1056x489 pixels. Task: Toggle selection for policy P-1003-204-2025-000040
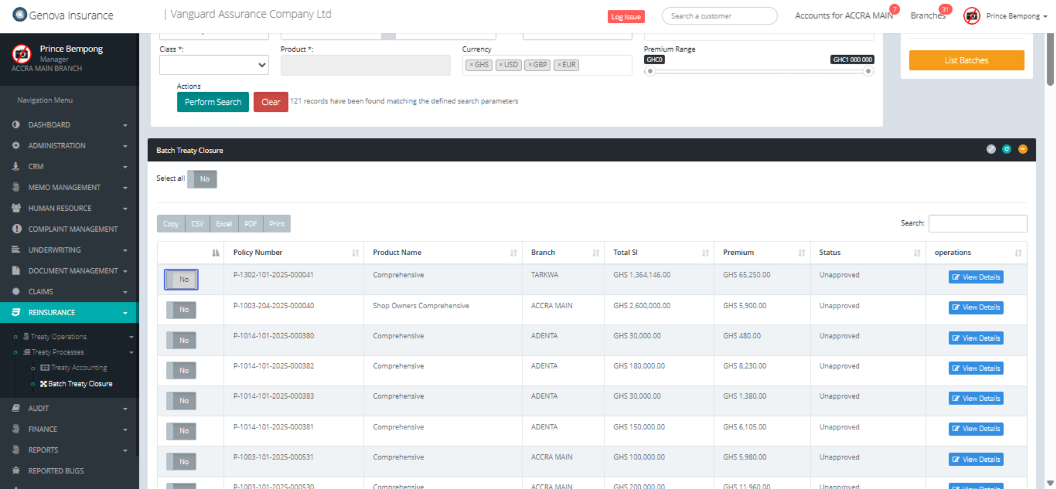[181, 310]
